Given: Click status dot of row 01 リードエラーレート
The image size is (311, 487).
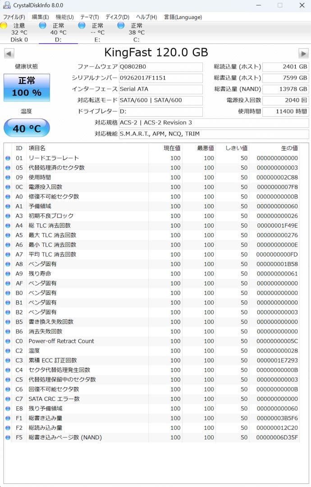Looking at the screenshot, I should pyautogui.click(x=8, y=158).
